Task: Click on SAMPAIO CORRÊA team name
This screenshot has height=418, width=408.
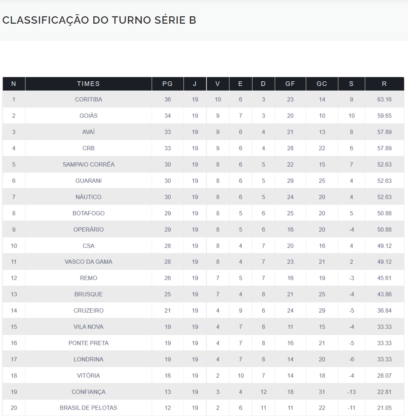Action: [x=88, y=164]
